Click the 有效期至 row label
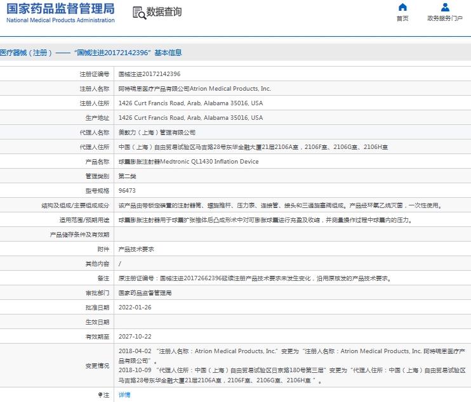 (97, 337)
